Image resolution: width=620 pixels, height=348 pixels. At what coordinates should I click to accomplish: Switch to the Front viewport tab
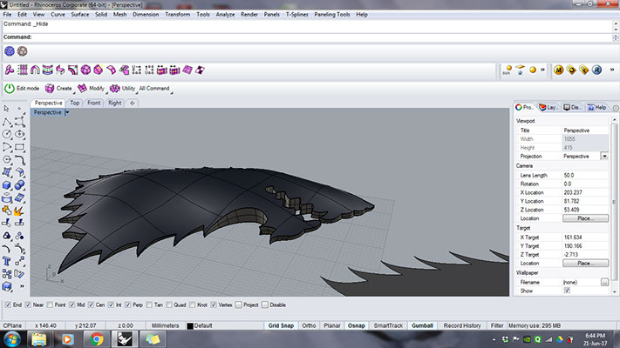tap(93, 103)
